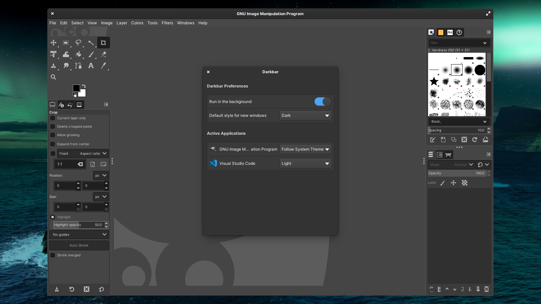Refresh the brushes list
541x304 pixels.
coord(475,140)
